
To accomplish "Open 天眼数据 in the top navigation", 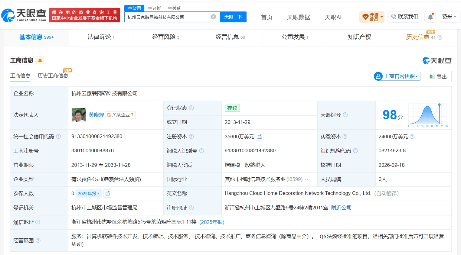I will (299, 17).
